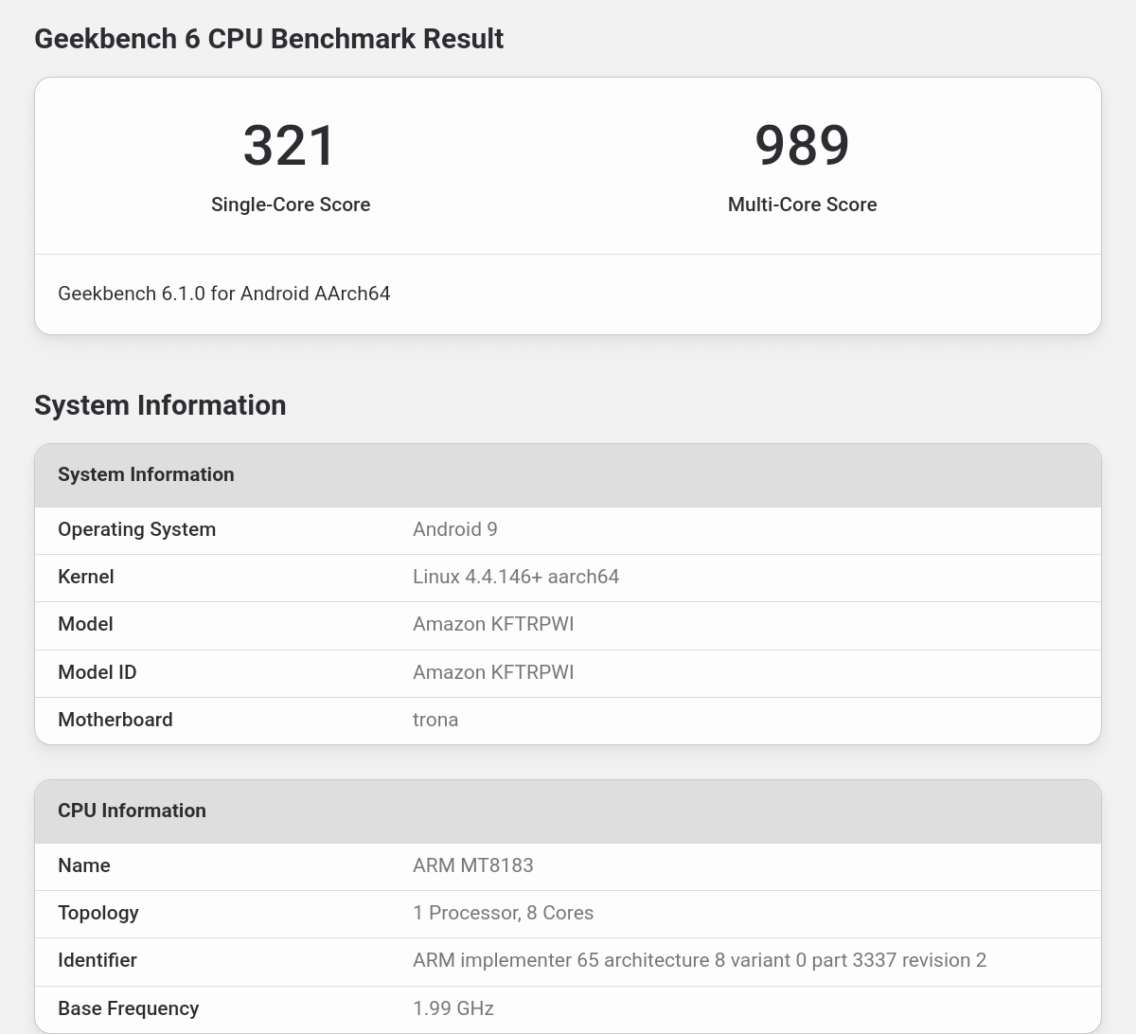Viewport: 1136px width, 1034px height.
Task: Click the Model row label
Action: tap(85, 624)
